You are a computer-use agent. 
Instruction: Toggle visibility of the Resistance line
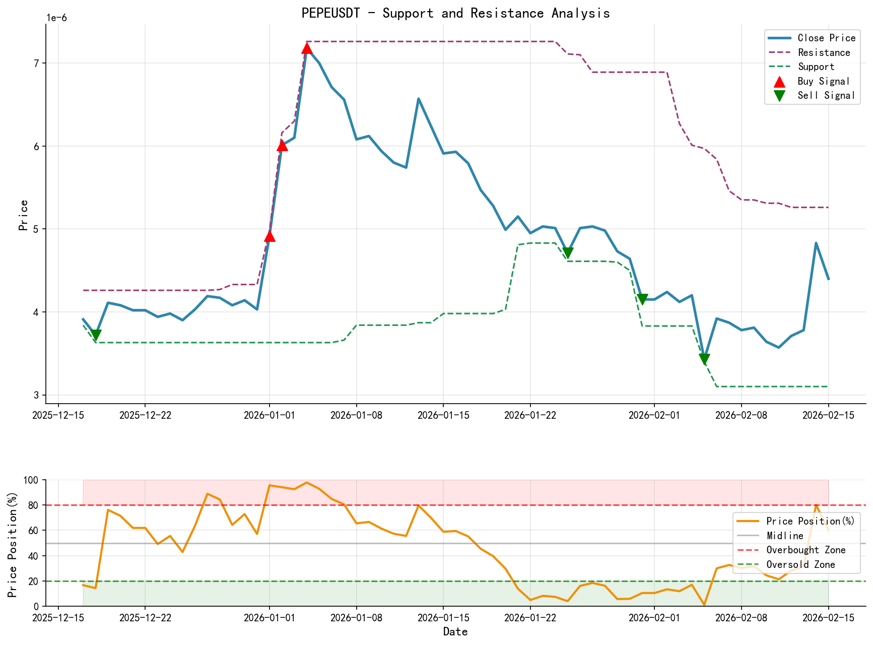point(823,52)
